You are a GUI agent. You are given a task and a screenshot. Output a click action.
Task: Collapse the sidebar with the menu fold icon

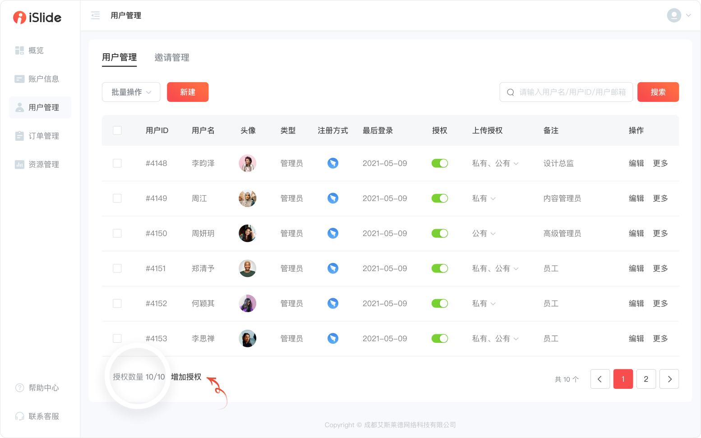[95, 16]
